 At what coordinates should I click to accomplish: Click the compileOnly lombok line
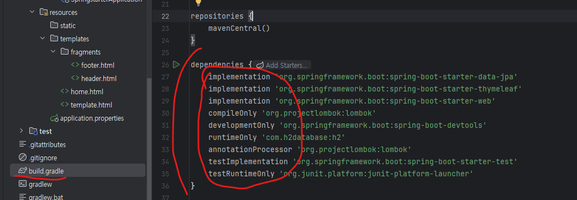[x=292, y=113]
